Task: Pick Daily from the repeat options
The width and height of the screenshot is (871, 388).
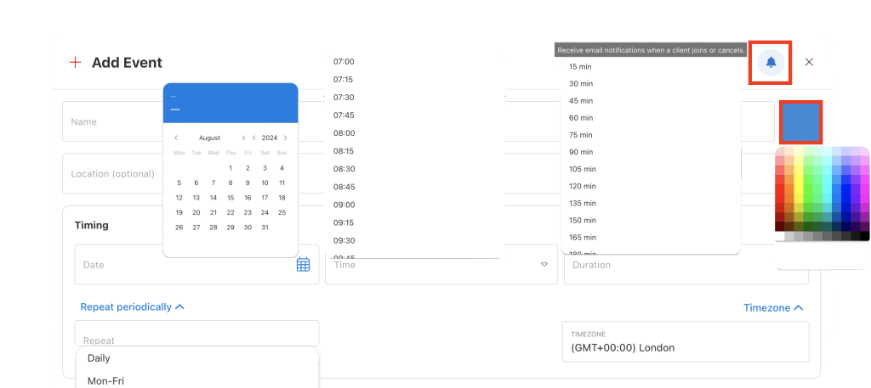Action: [x=99, y=358]
